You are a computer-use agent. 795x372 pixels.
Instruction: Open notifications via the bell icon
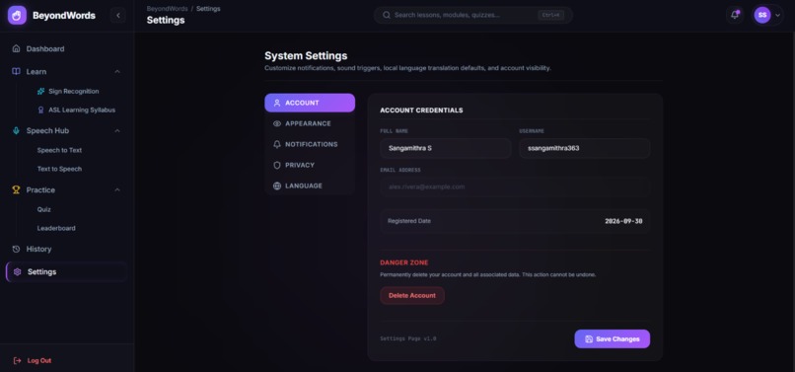pyautogui.click(x=735, y=15)
